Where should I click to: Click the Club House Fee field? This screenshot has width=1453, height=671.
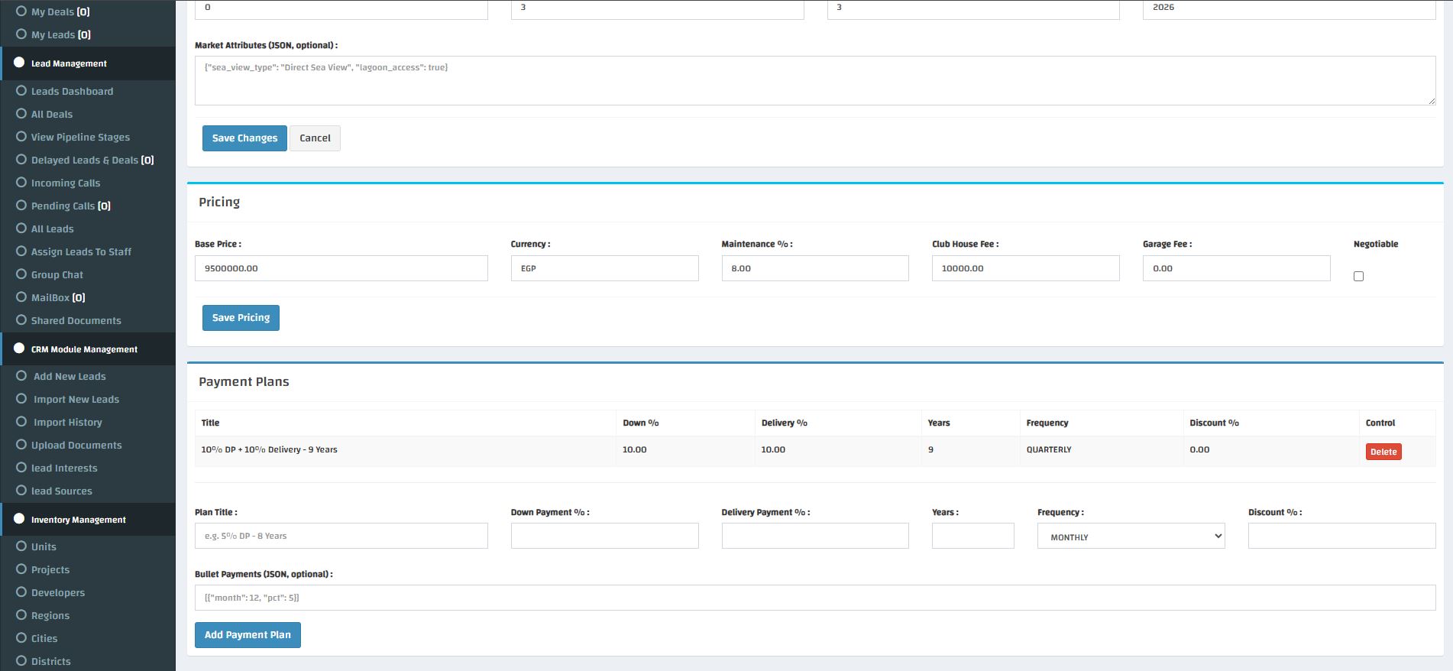1026,268
